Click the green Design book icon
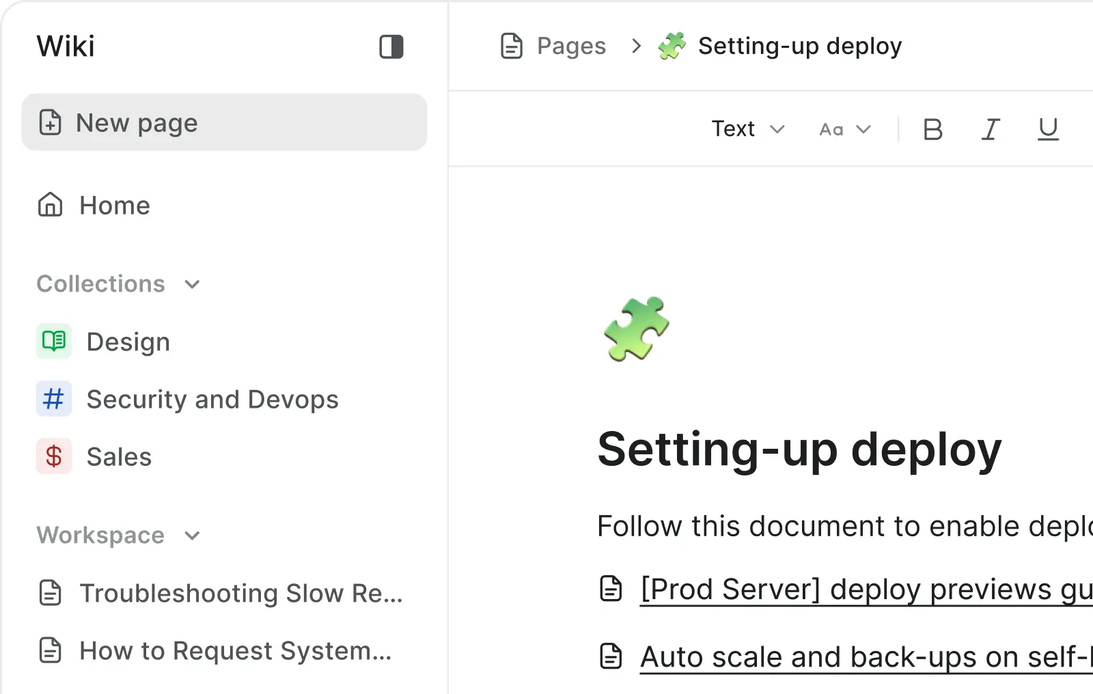 point(54,341)
